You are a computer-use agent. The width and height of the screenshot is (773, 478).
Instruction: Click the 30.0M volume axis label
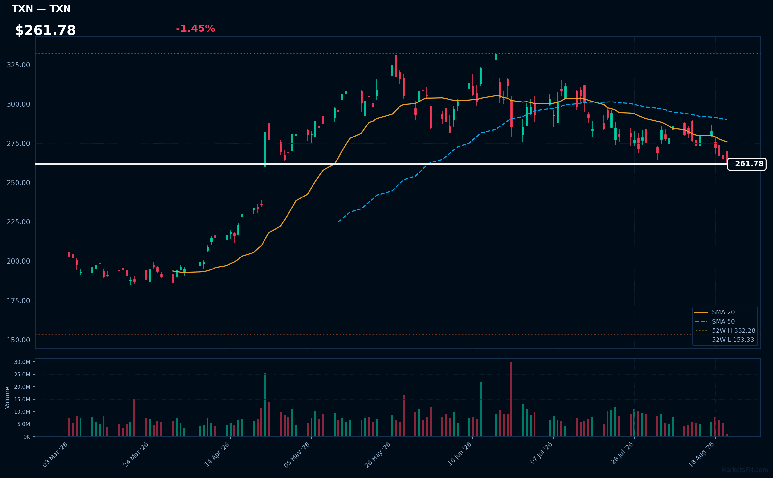[22, 362]
